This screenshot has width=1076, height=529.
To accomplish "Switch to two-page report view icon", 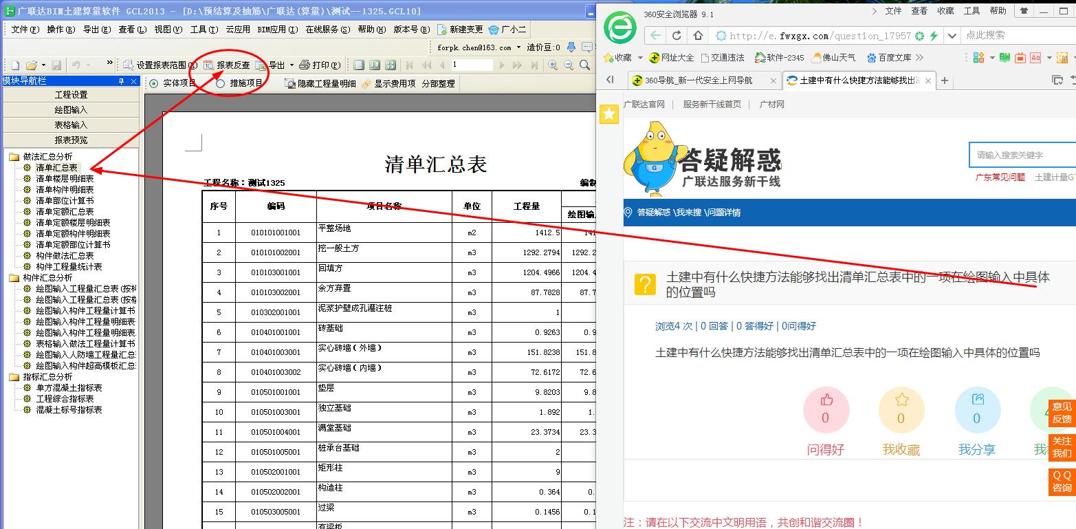I will click(x=375, y=65).
